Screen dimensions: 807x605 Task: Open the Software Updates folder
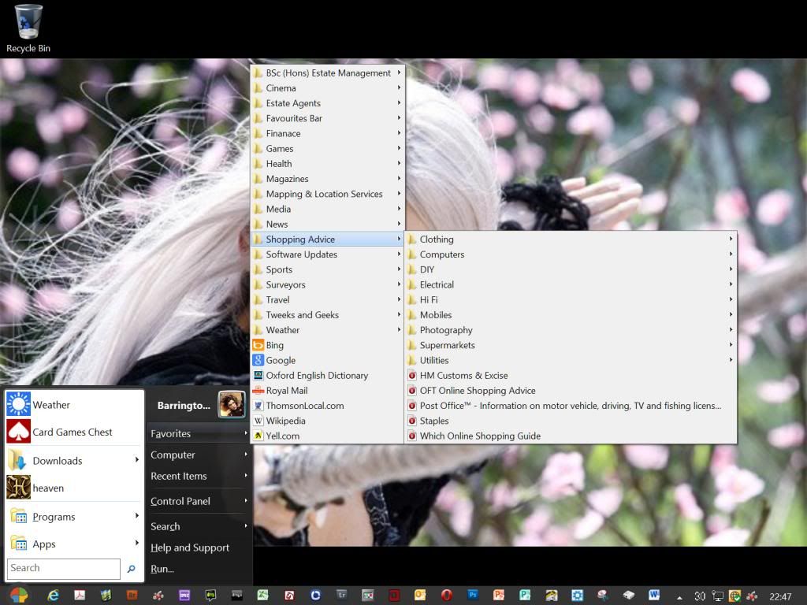point(328,254)
